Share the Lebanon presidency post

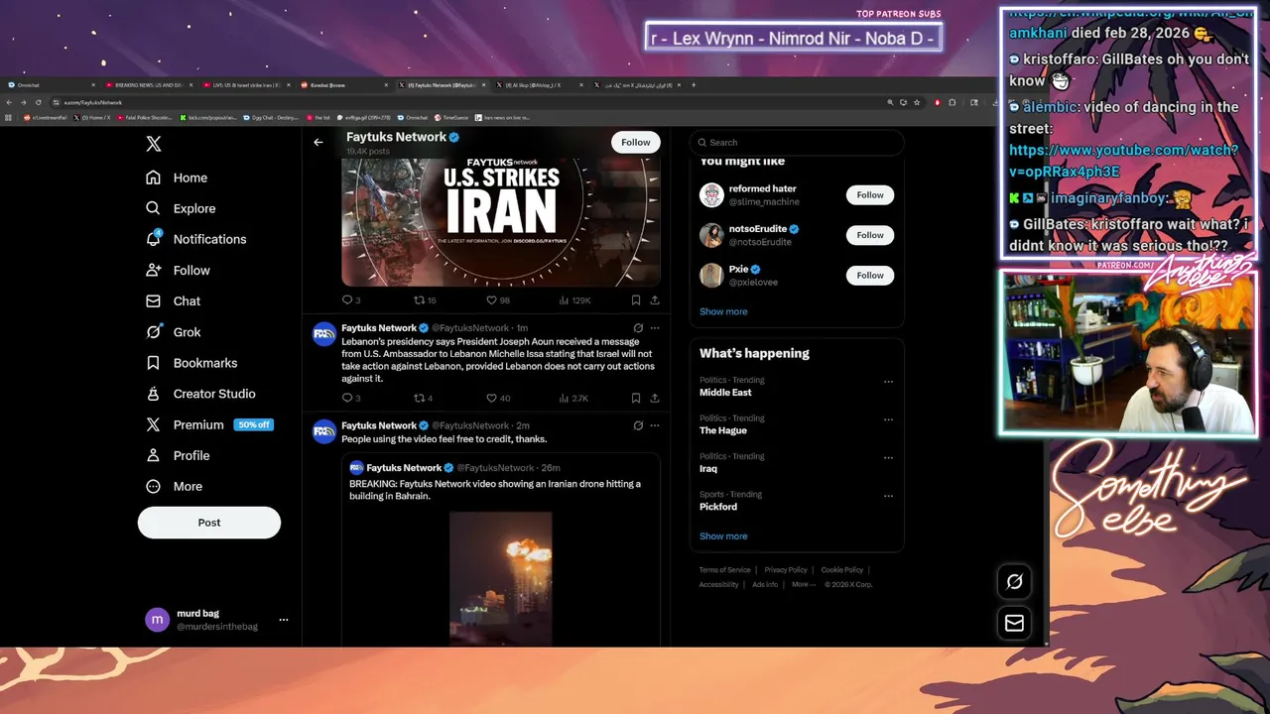point(655,398)
